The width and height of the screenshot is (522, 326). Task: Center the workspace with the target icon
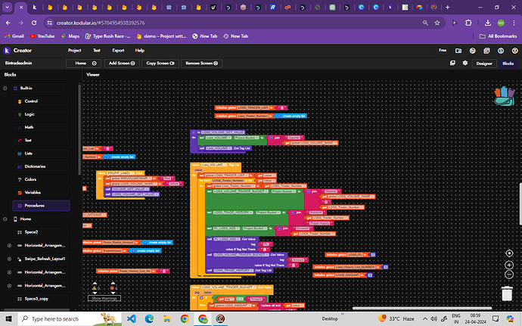coord(509,253)
